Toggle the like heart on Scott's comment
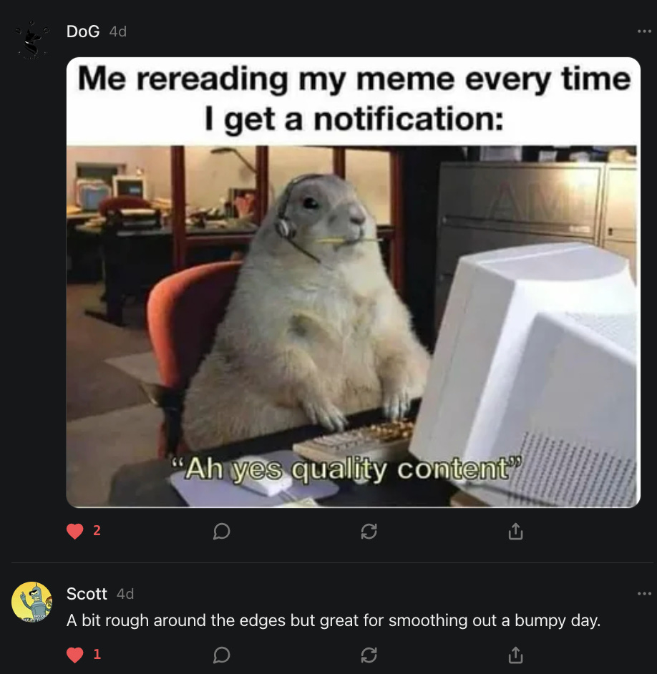The width and height of the screenshot is (657, 674). coord(75,655)
